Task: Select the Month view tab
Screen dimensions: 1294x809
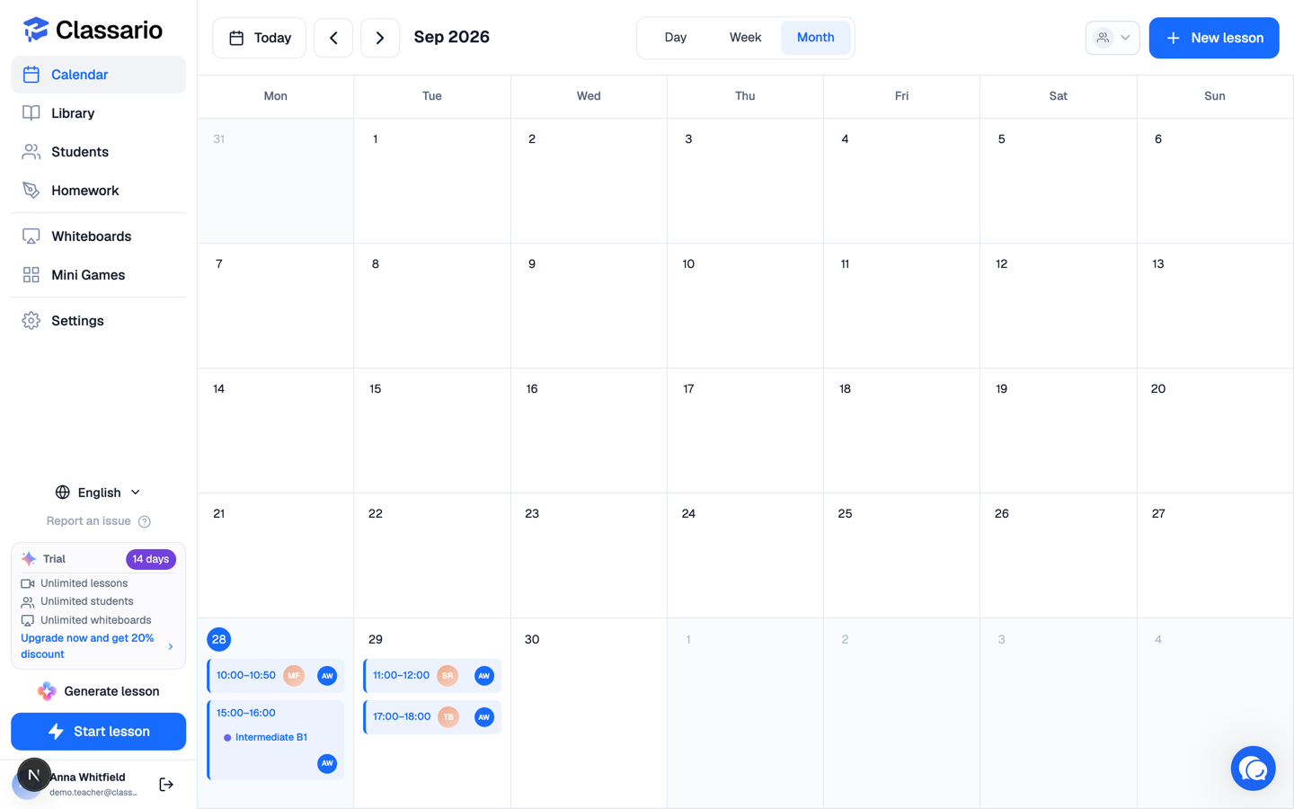Action: [815, 38]
